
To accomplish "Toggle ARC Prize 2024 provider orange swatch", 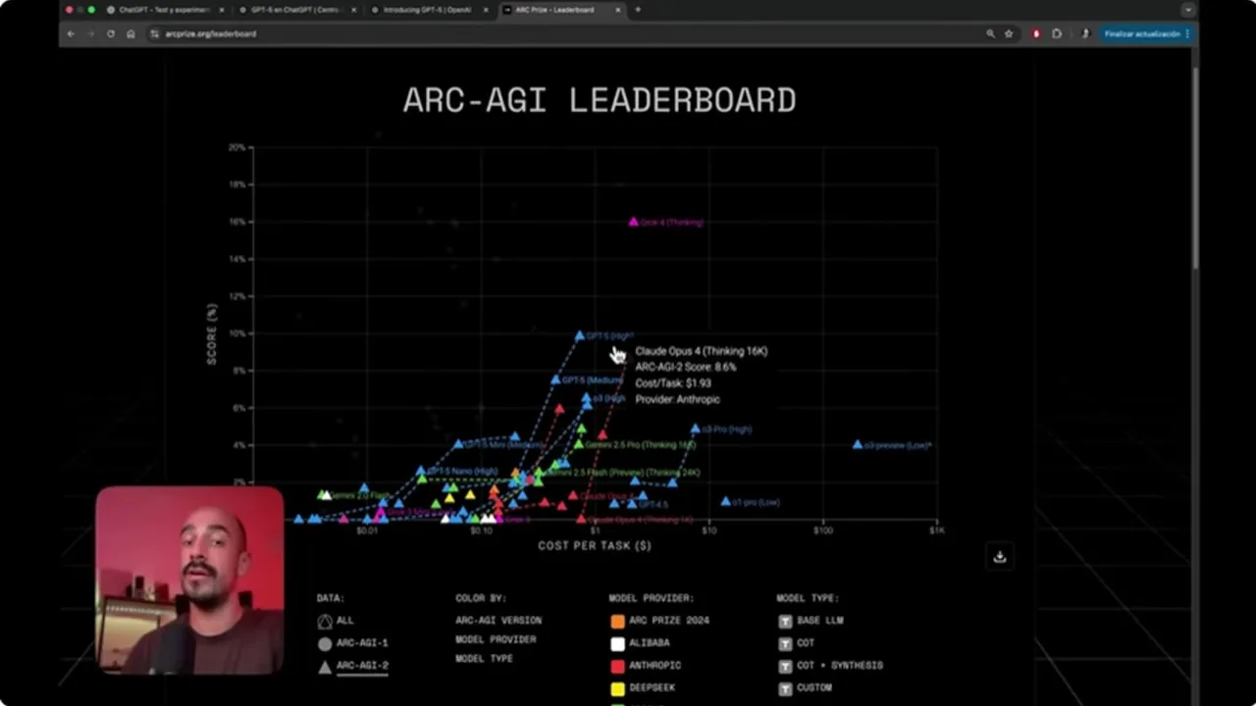I will click(617, 621).
